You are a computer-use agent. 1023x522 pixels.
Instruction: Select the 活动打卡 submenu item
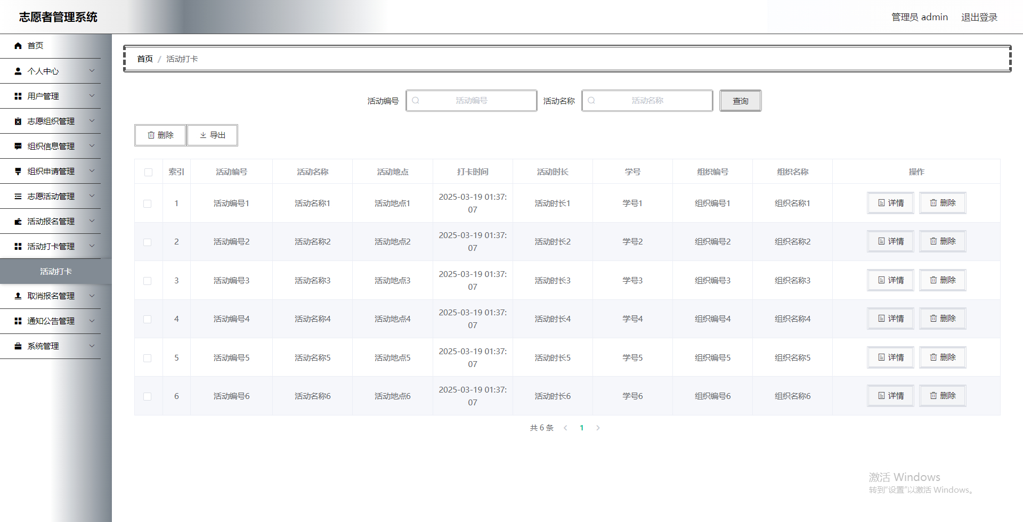coord(55,271)
